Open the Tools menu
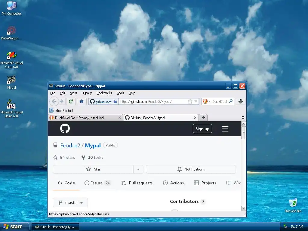The image size is (308, 231). coord(120,93)
